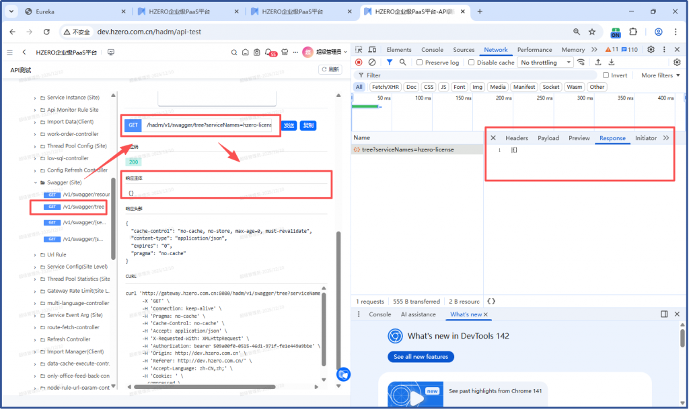Toggle the network filter funnel icon

[390, 63]
